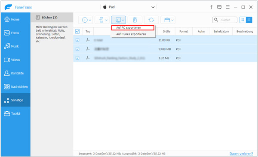Open the Daten verloren? link
Image resolution: width=258 pixels, height=157 pixels.
[241, 154]
